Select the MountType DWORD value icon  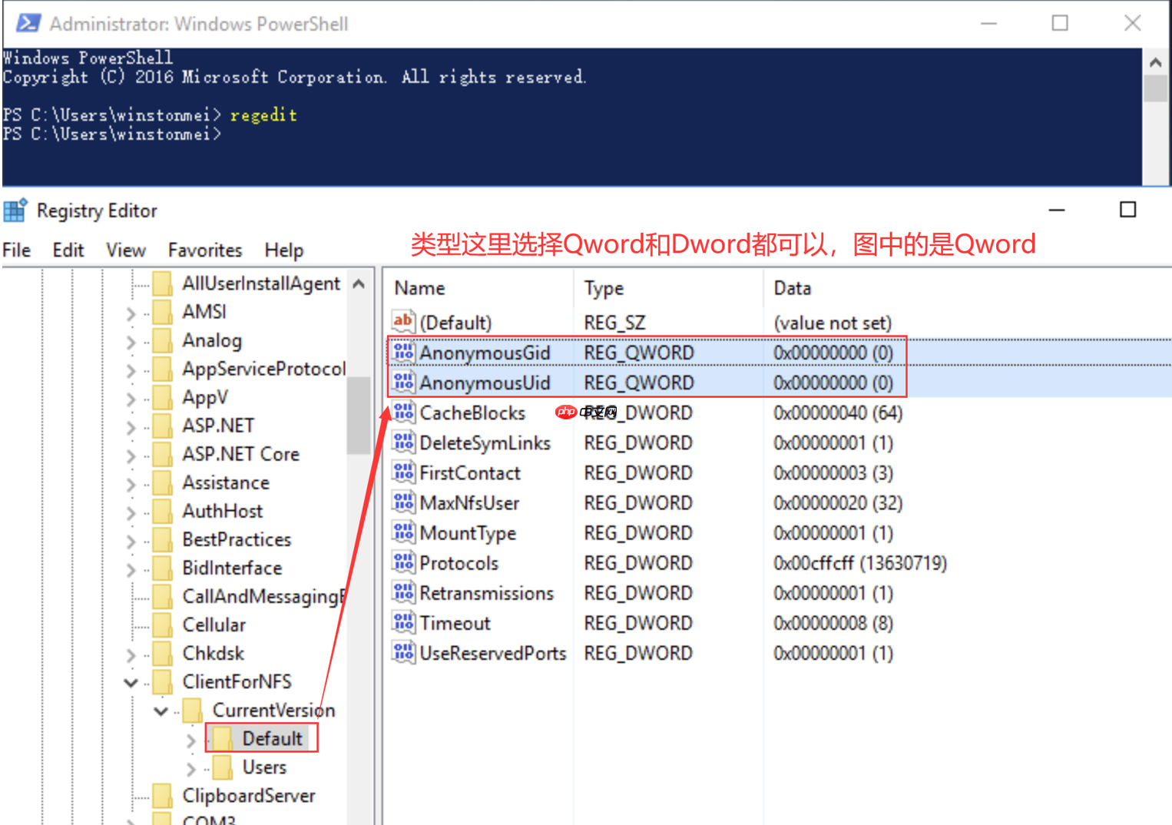(403, 533)
